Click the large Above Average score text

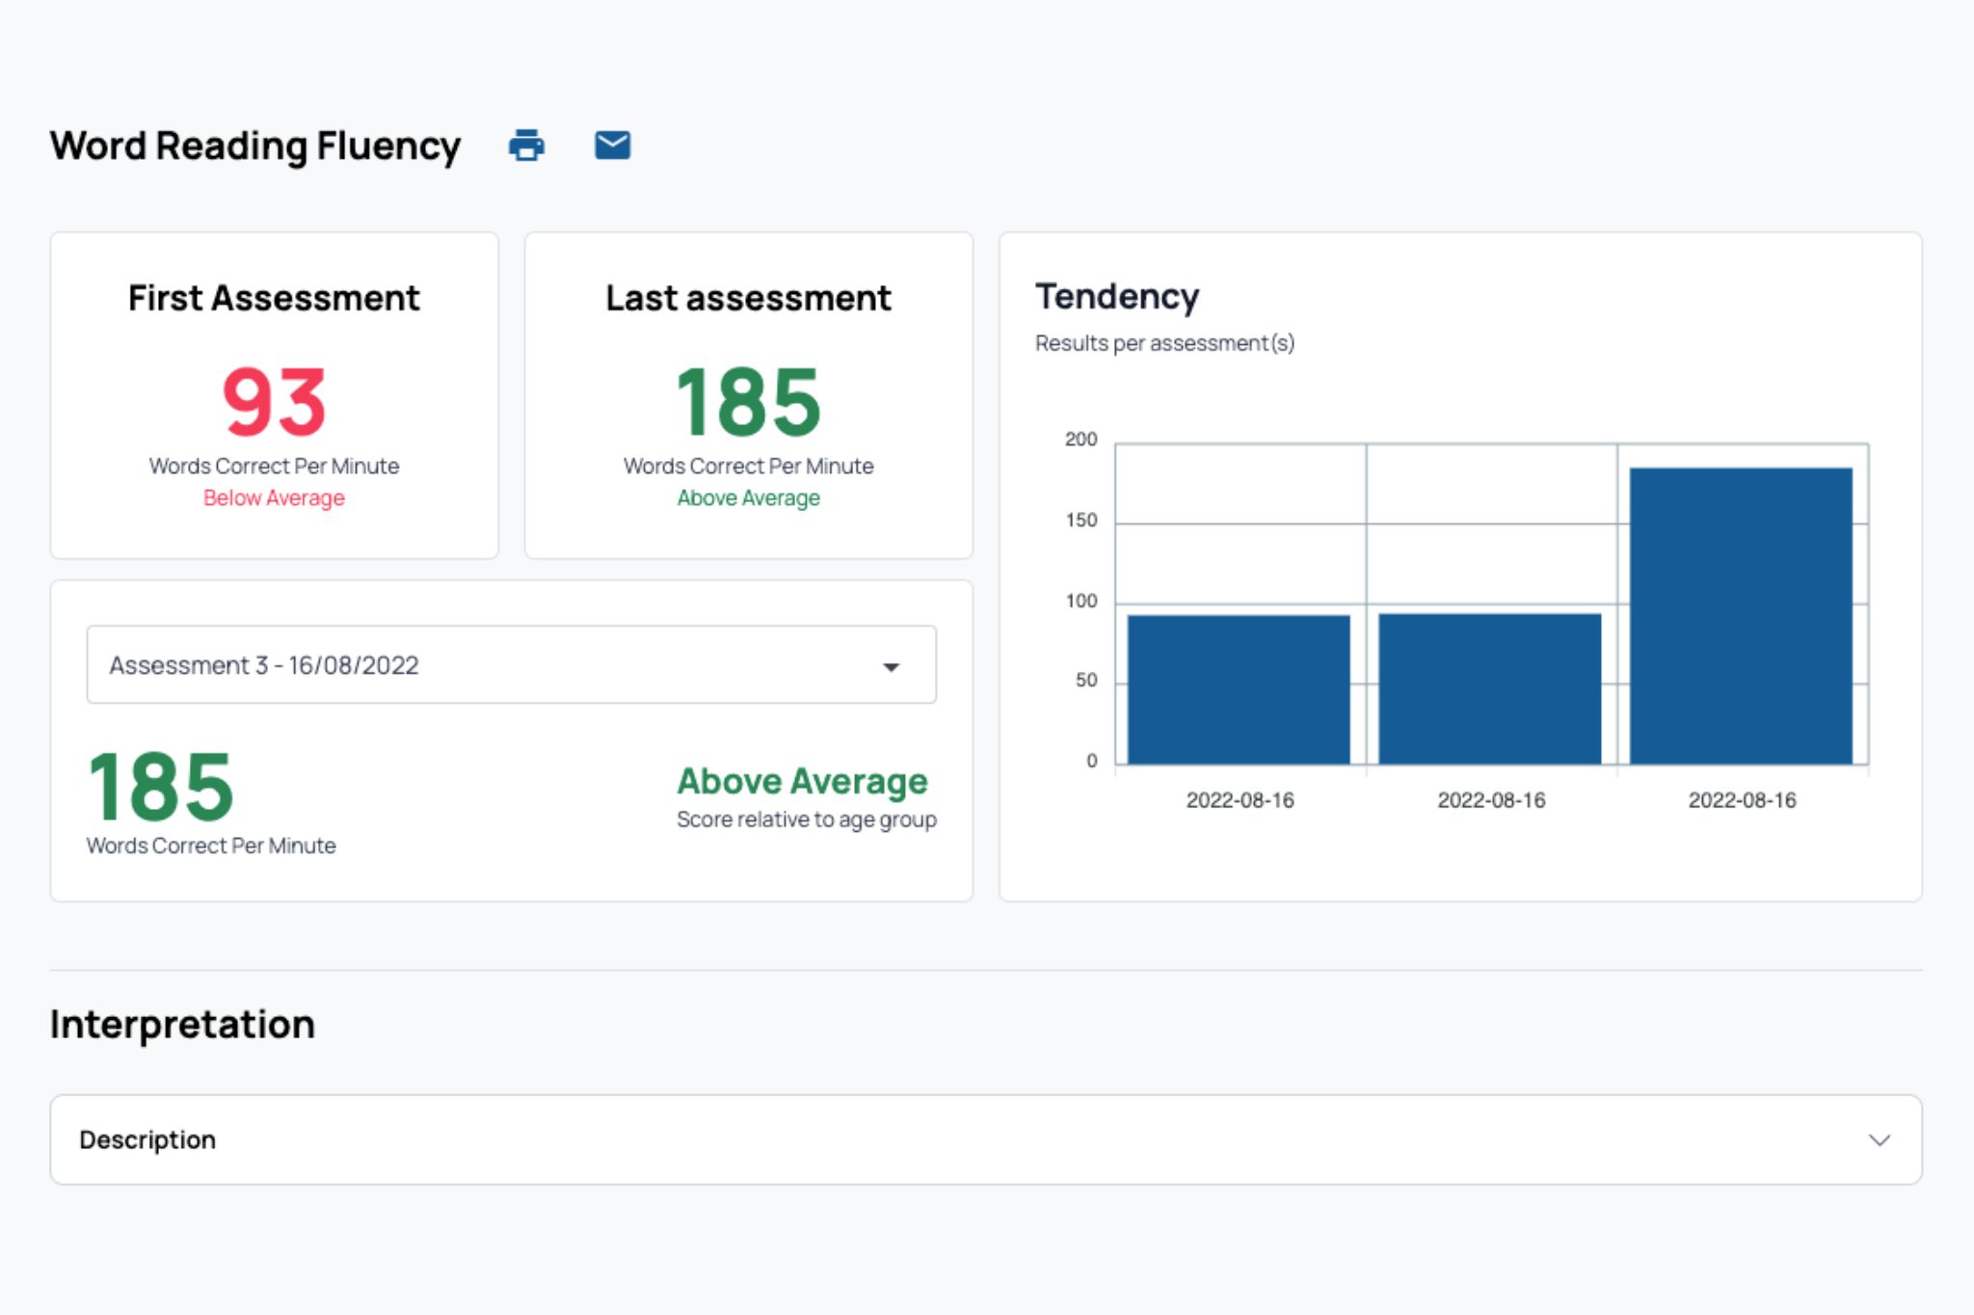pyautogui.click(x=802, y=781)
